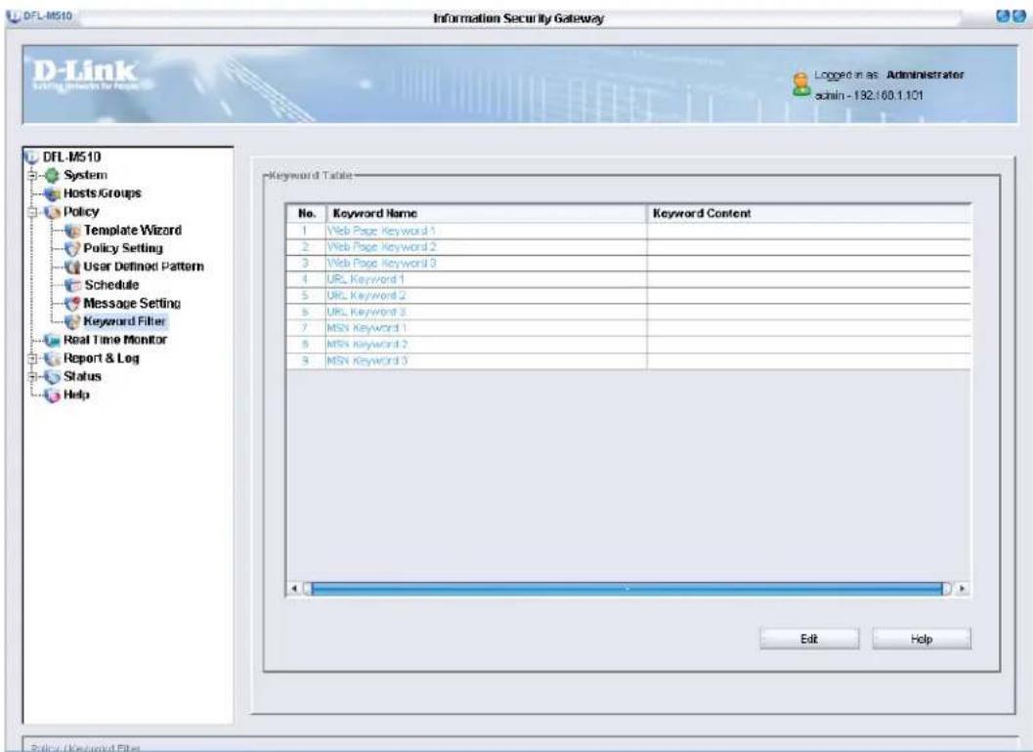
Task: Open Real Time Monitor
Action: point(114,340)
